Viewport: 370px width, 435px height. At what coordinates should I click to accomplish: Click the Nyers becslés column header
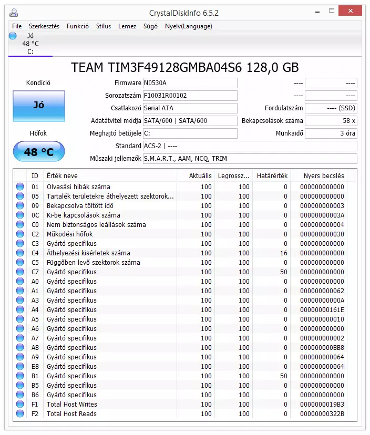click(324, 175)
